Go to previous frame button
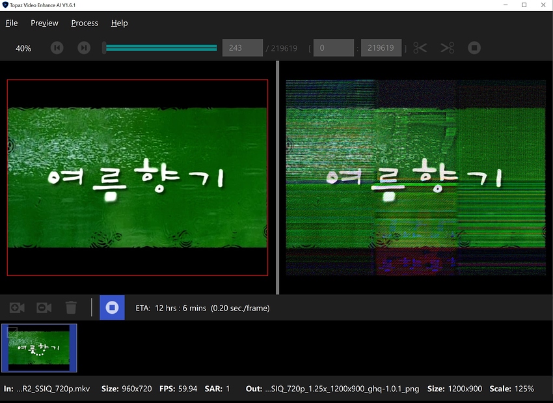Screen dimensions: 553x403 [57, 48]
